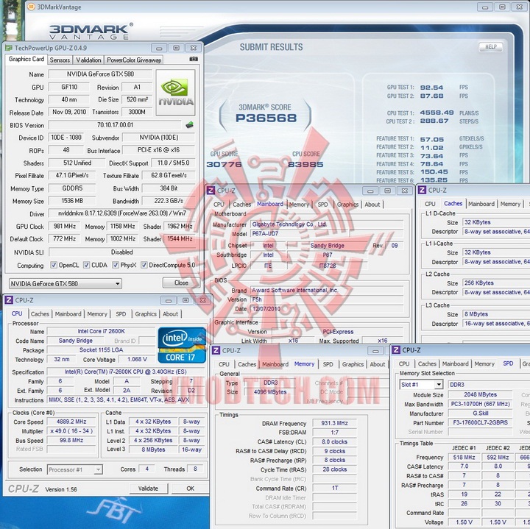Click the 3DMarkVantage title bar icon
Screen dimensions: 530x529
(x=31, y=7)
